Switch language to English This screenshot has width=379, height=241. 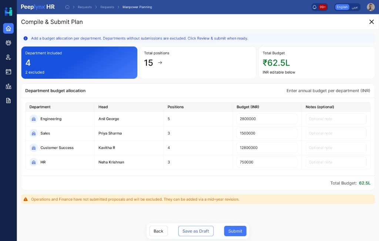point(342,7)
